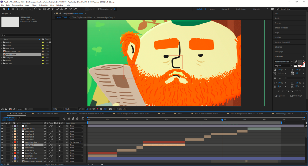This screenshot has height=166, width=308.
Task: Hide the lens flare 4 layer
Action: pos(2,145)
